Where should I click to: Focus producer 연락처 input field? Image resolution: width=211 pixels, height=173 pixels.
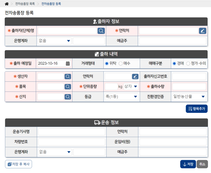[x=118, y=76]
